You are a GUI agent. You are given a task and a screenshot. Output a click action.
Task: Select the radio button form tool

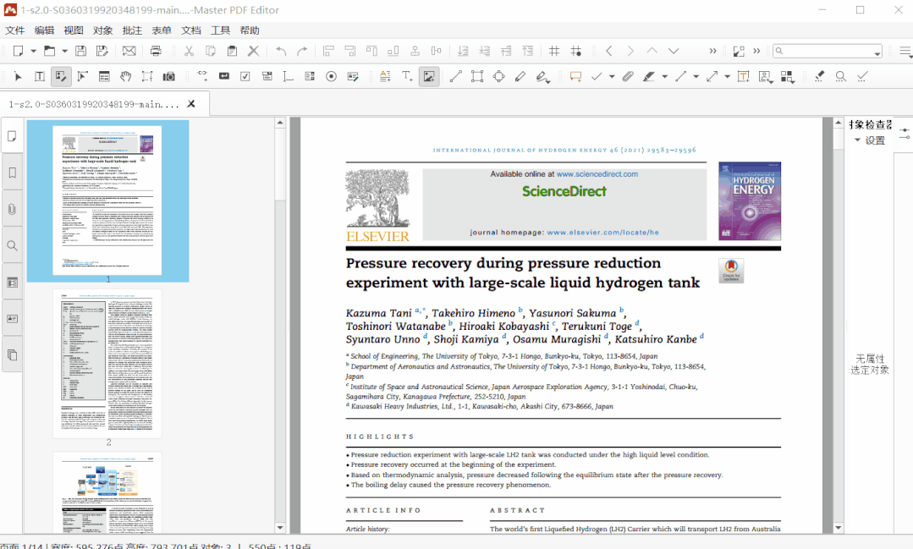tap(331, 76)
